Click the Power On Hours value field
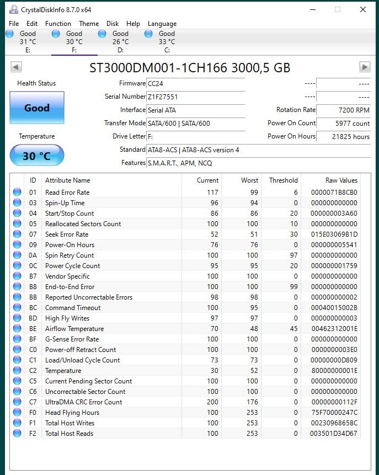 [343, 137]
